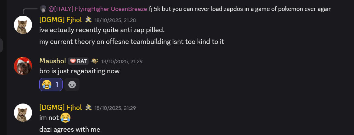Click the role icon beside Fjhol's 21:28 timestamp
354x135 pixels.
pos(88,20)
